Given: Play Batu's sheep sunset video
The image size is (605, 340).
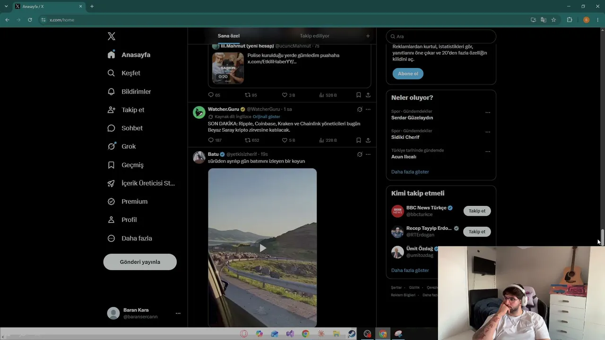Looking at the screenshot, I should tap(262, 248).
